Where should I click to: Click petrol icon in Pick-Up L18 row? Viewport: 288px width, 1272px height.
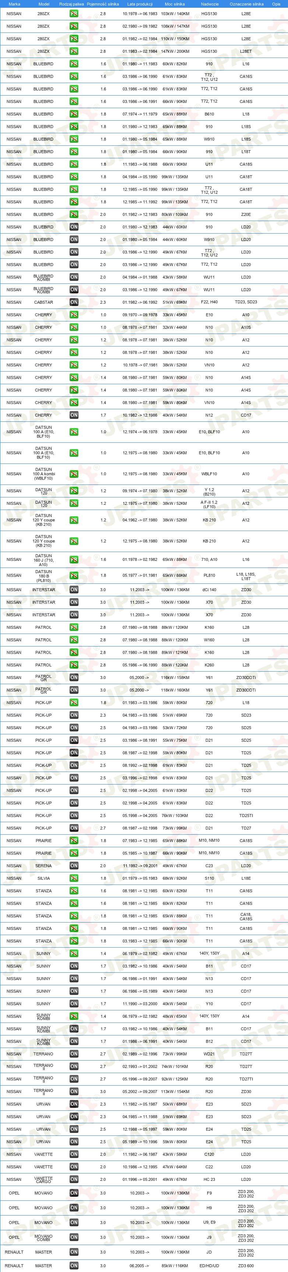(74, 703)
